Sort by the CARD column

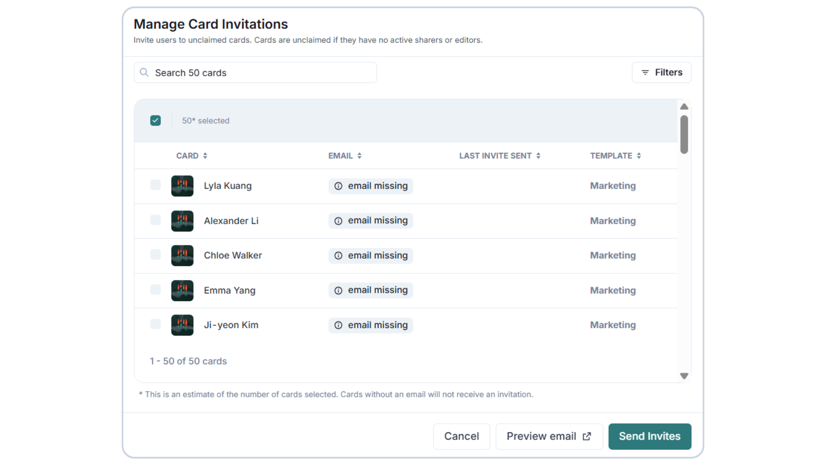coord(192,156)
